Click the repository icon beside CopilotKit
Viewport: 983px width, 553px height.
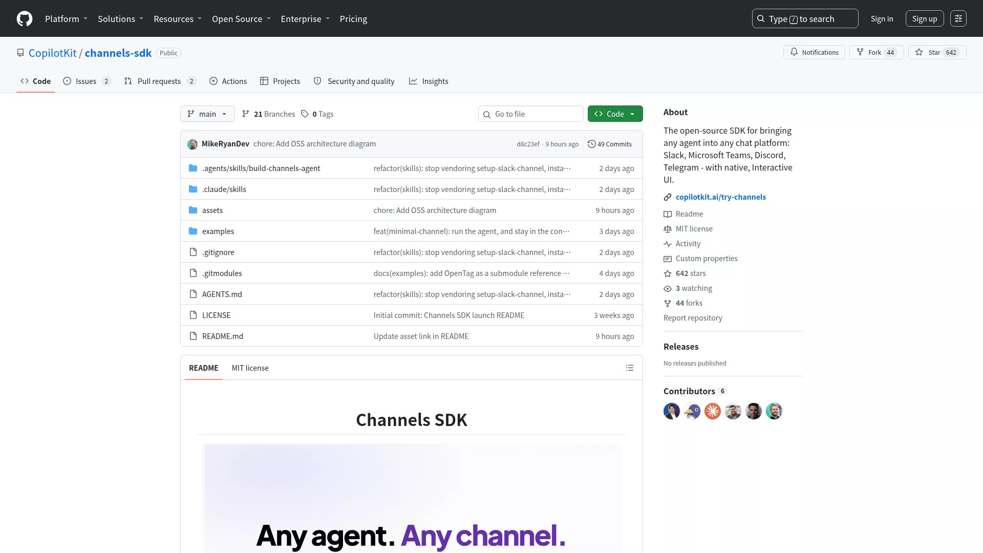coord(20,53)
